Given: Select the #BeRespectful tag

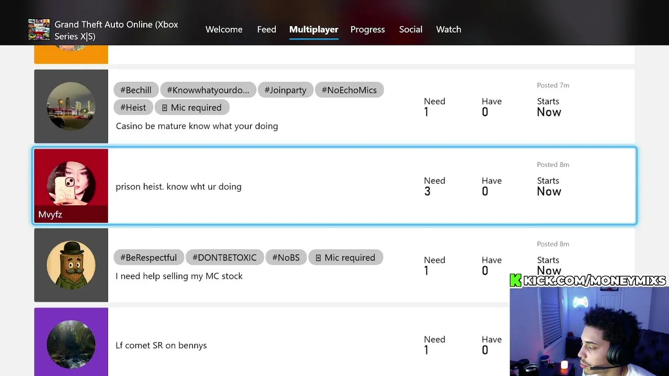Looking at the screenshot, I should tap(148, 257).
